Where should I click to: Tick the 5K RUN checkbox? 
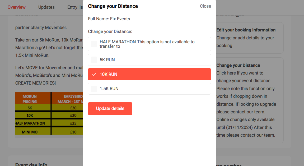(94, 60)
